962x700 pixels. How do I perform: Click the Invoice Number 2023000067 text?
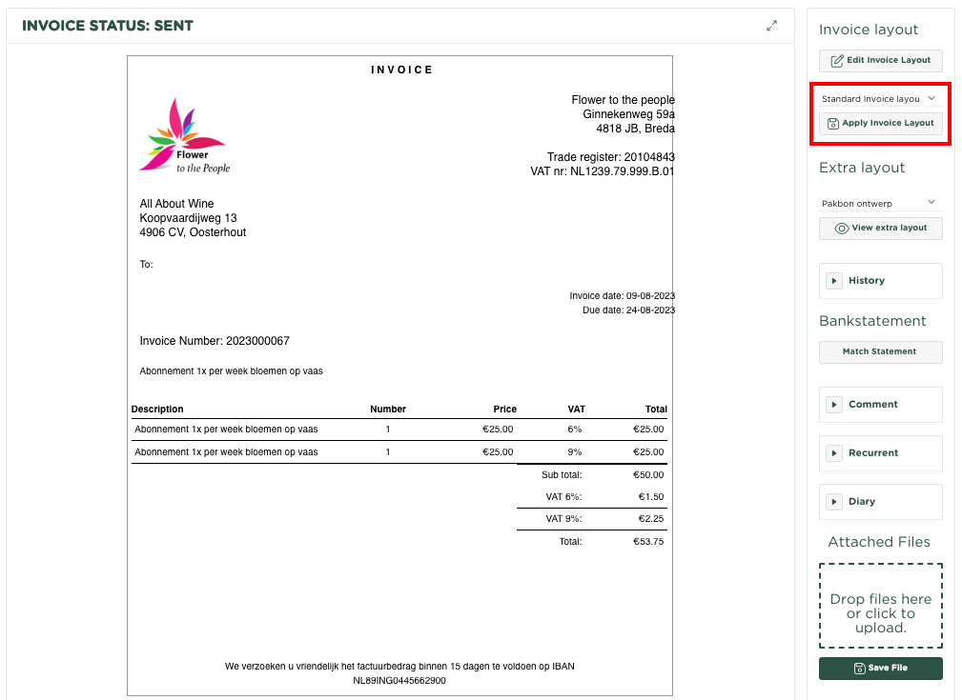[x=215, y=341]
